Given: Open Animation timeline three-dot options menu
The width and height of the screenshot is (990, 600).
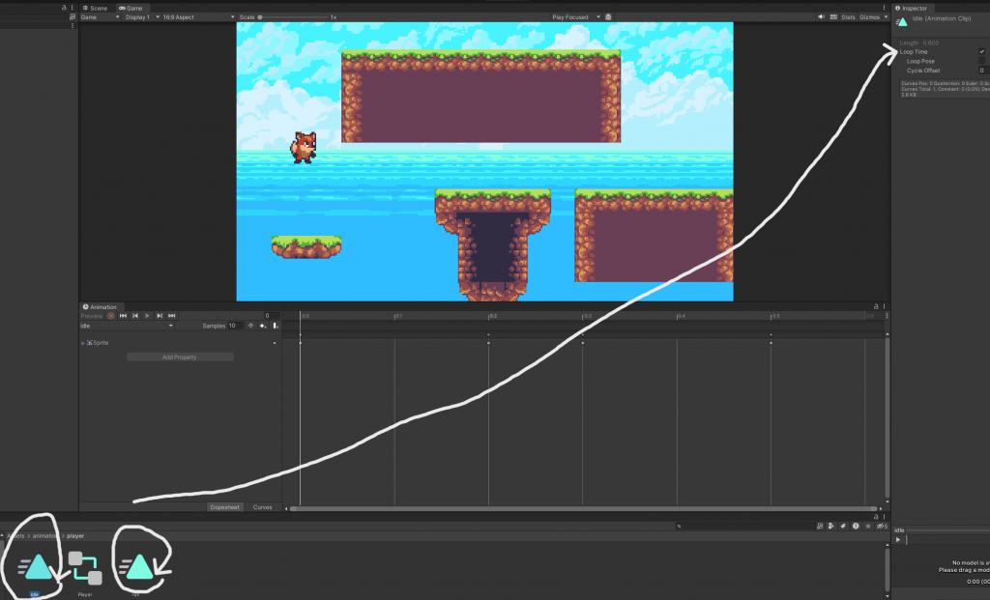Looking at the screenshot, I should pyautogui.click(x=887, y=315).
